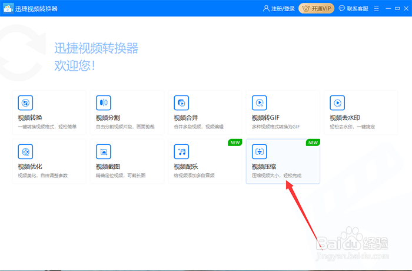Image resolution: width=412 pixels, height=271 pixels.
Task: Click the 视频合并 merge icon
Action: (181, 103)
